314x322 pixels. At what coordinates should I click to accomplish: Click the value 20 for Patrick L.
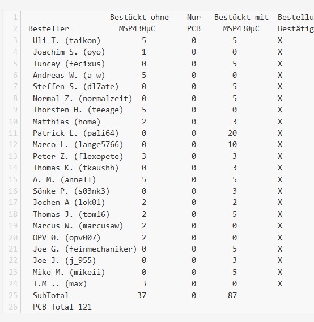232,133
